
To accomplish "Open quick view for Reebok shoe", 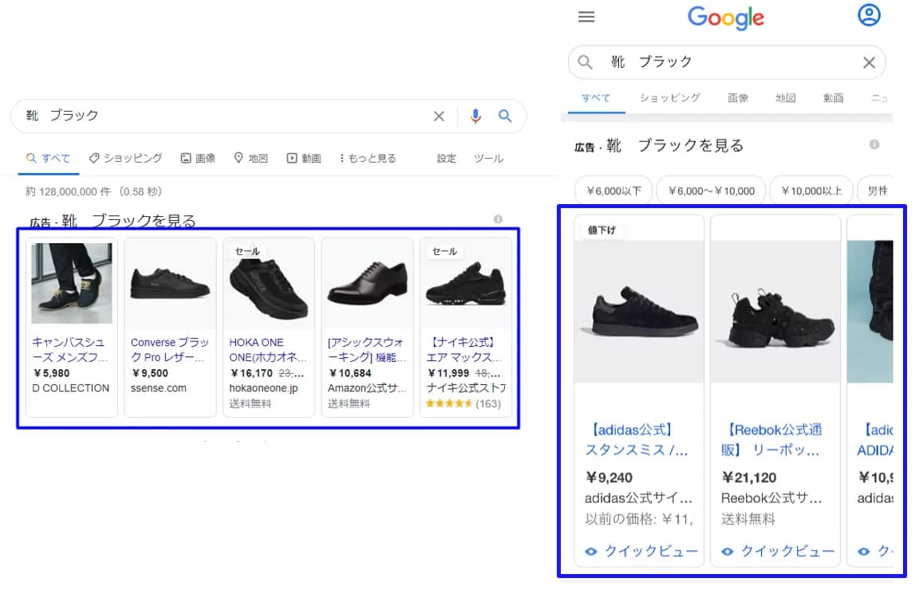I will 779,551.
